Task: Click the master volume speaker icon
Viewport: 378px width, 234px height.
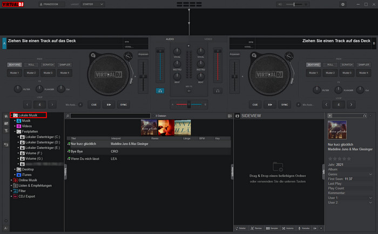Action: pos(280,4)
